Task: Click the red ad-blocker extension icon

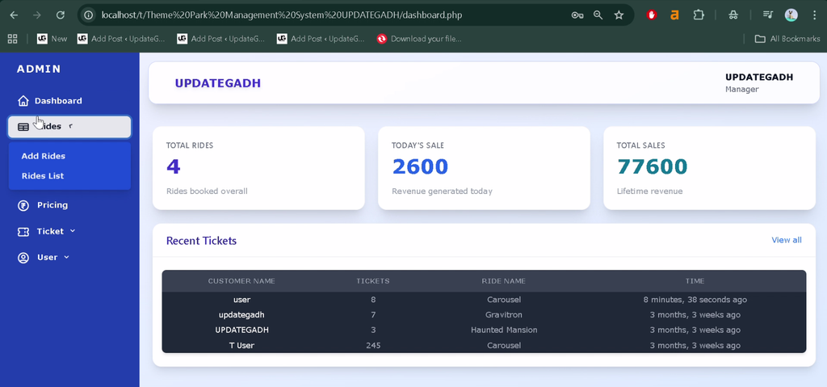Action: tap(652, 15)
